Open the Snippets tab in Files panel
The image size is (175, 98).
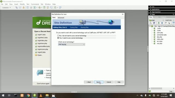[x=163, y=17]
